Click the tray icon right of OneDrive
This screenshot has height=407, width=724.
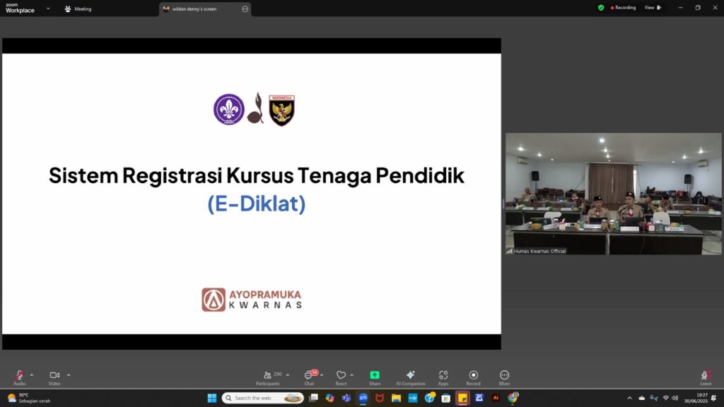[653, 398]
